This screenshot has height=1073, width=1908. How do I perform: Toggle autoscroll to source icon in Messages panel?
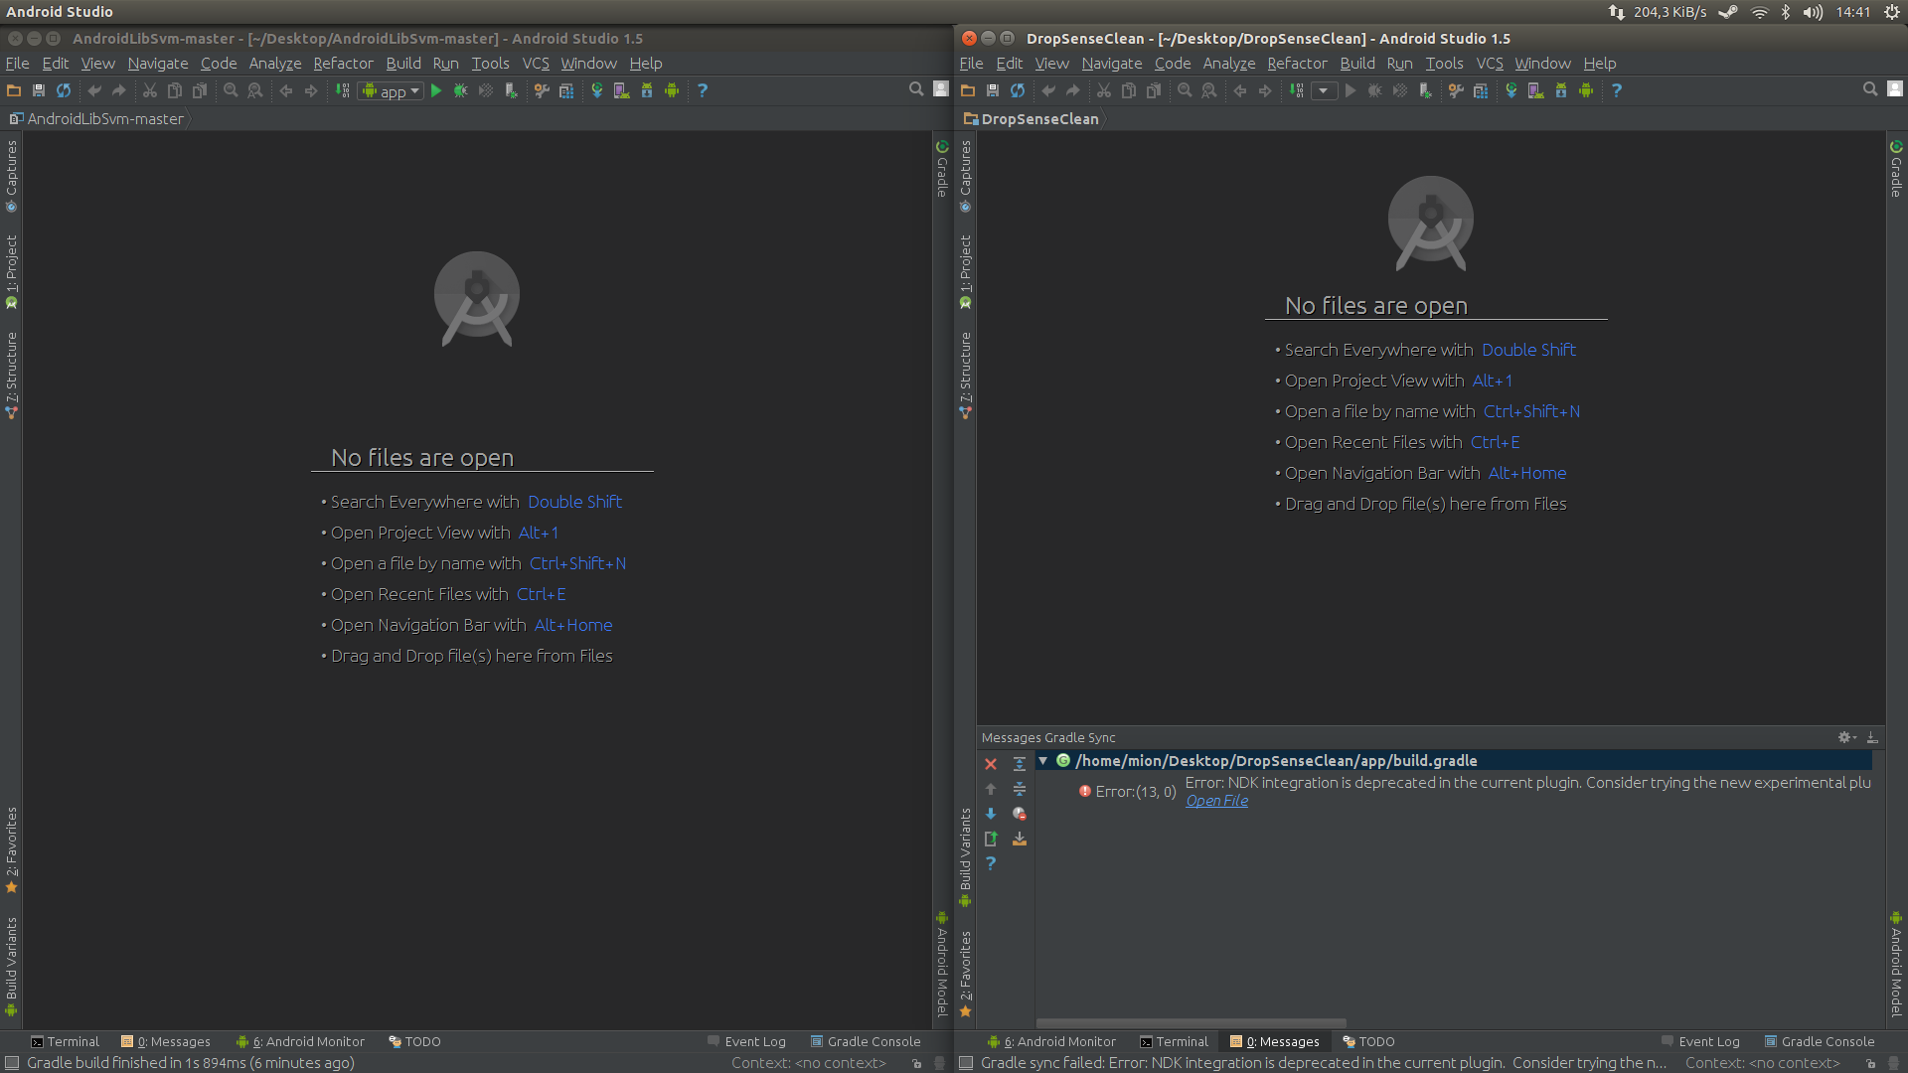point(1020,839)
